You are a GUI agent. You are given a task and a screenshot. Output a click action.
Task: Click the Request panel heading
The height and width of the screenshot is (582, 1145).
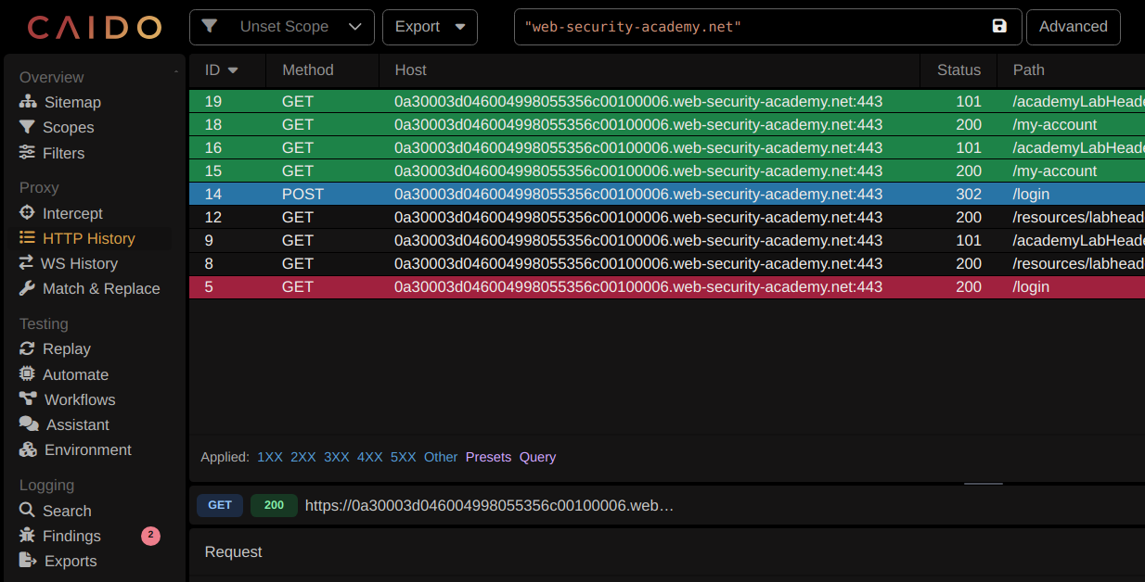tap(233, 552)
